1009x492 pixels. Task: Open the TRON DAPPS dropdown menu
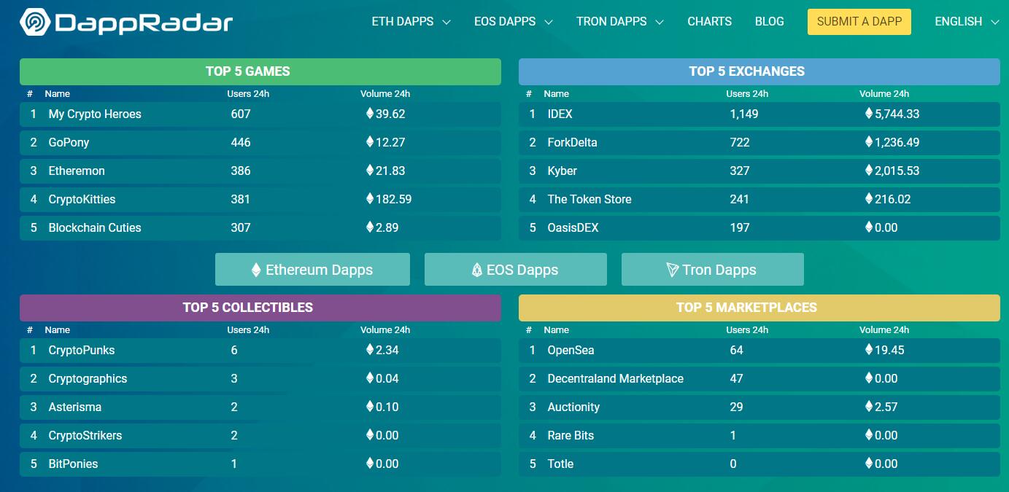click(619, 22)
